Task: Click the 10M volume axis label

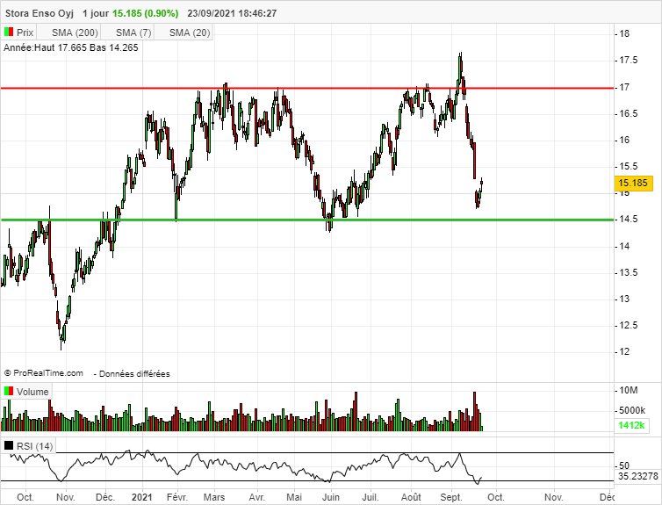Action: (629, 391)
